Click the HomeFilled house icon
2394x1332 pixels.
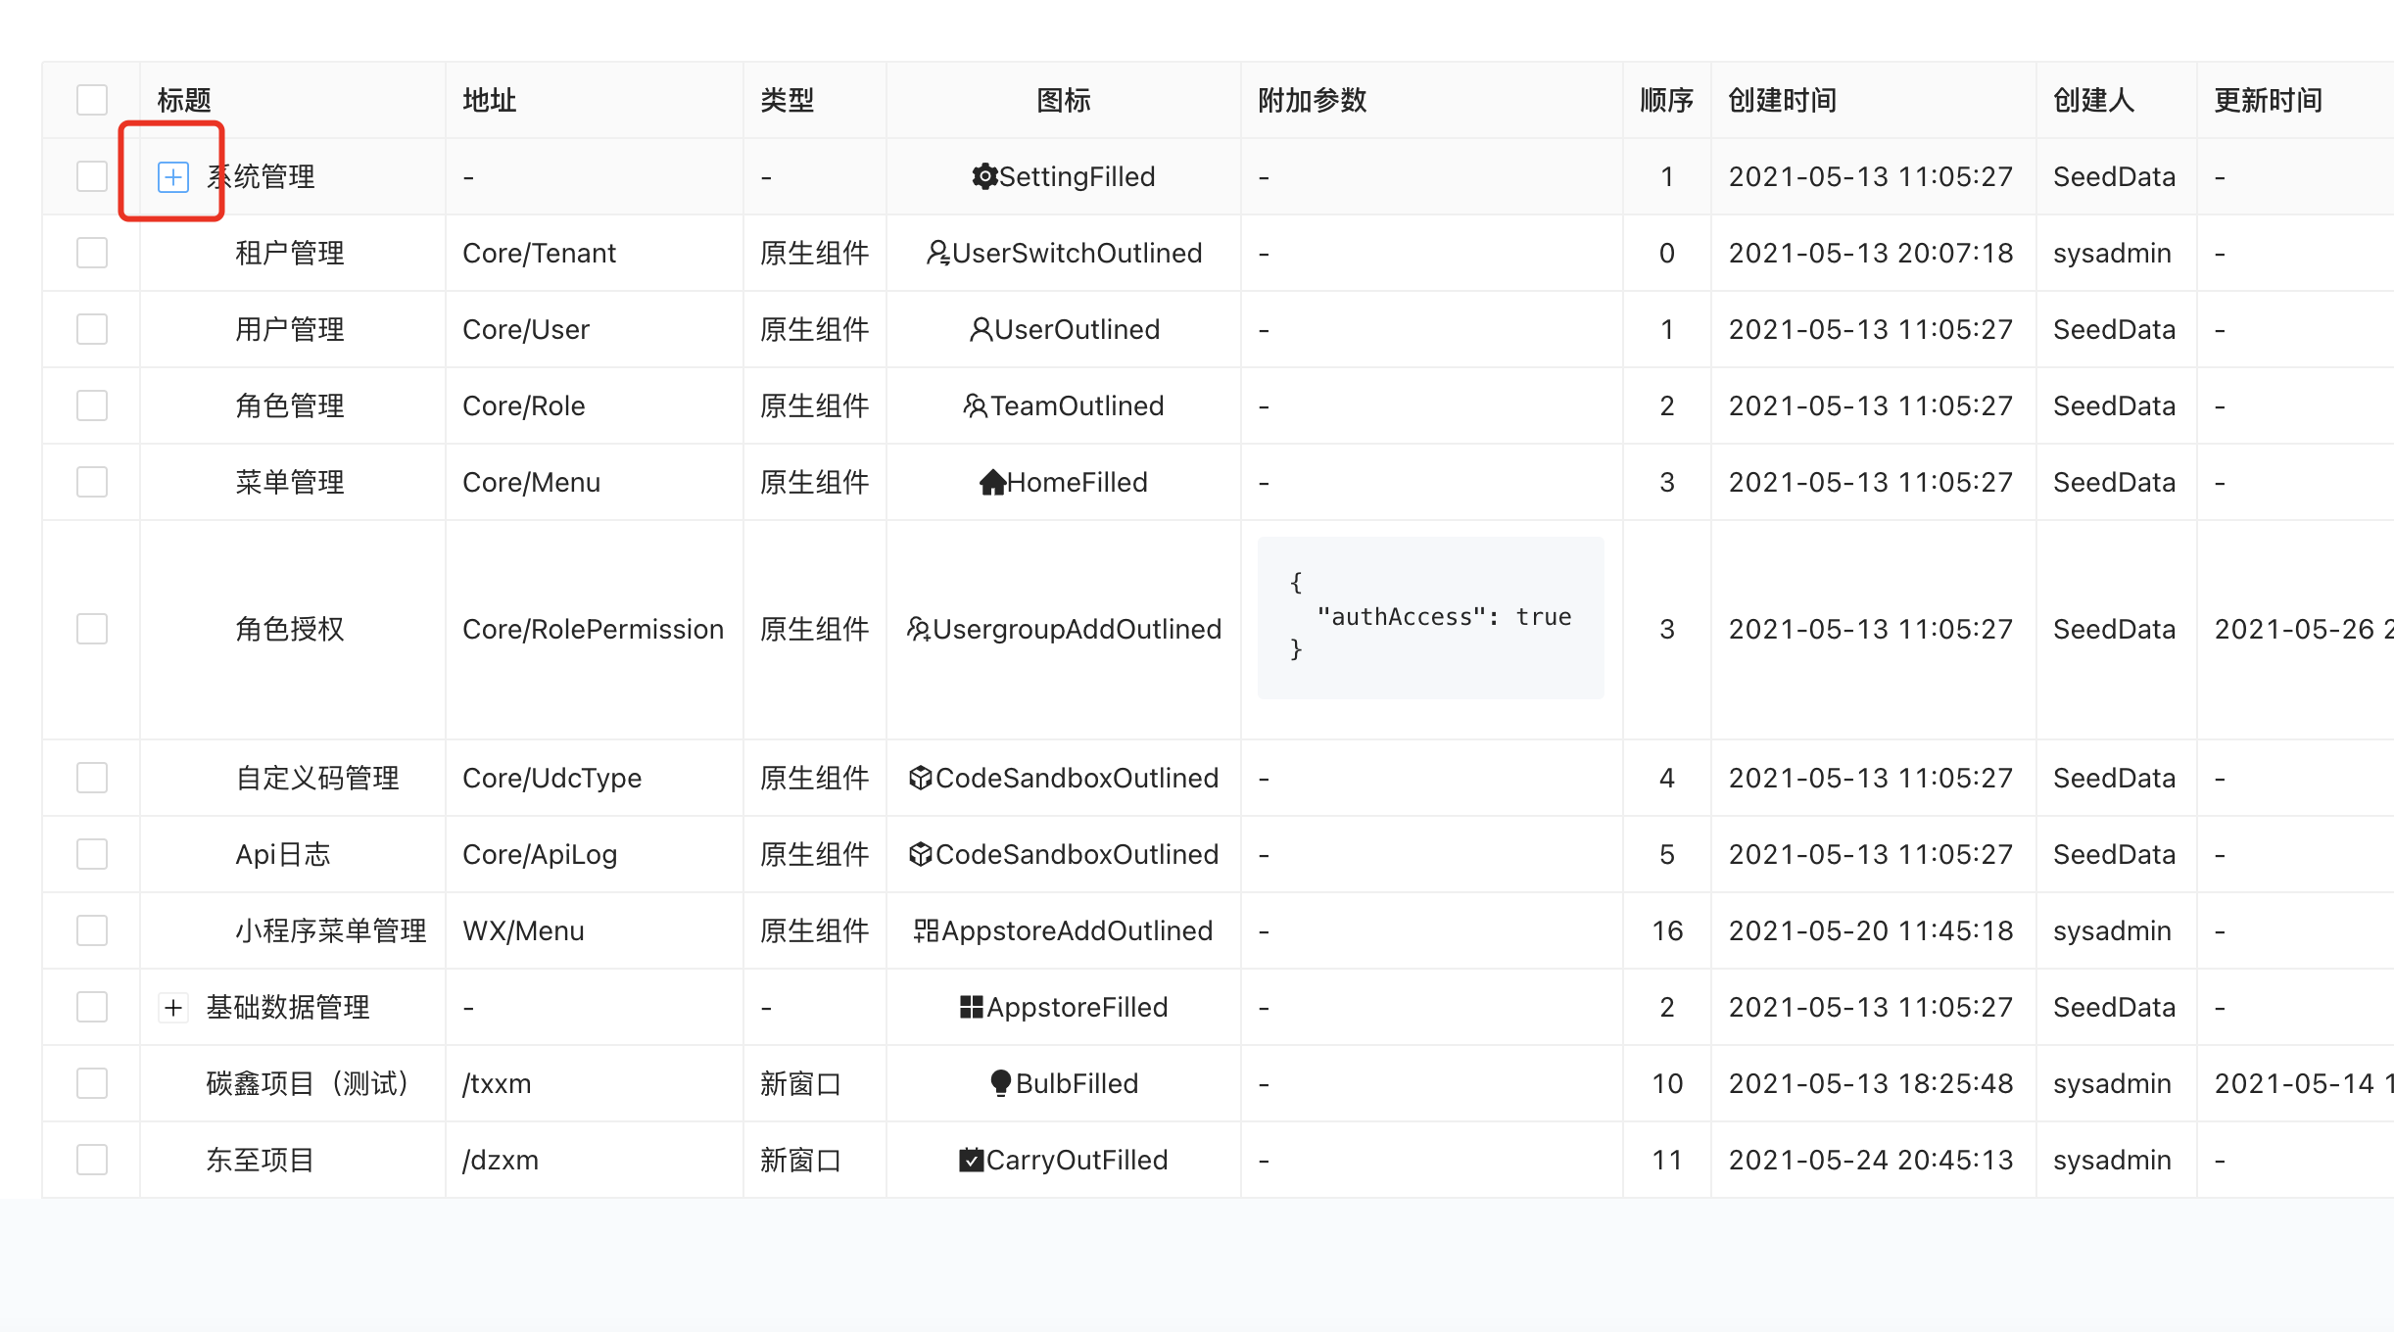point(992,482)
